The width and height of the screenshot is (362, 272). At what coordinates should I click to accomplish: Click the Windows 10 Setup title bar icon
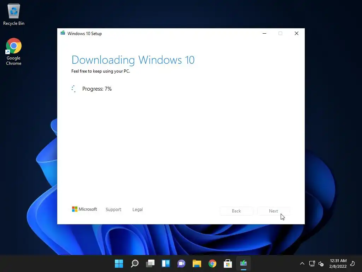(63, 33)
